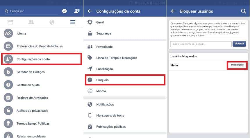Image resolution: width=250 pixels, height=138 pixels.
Task: Open Preferências do Feed de Notícias entry
Action: click(42, 46)
